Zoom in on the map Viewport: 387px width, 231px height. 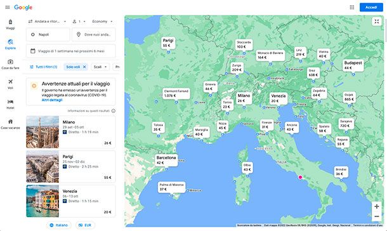377,206
